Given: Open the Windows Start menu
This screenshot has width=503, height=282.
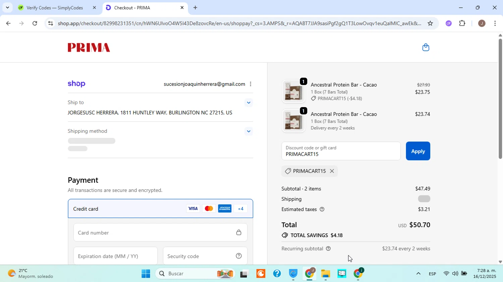Looking at the screenshot, I should (146, 274).
